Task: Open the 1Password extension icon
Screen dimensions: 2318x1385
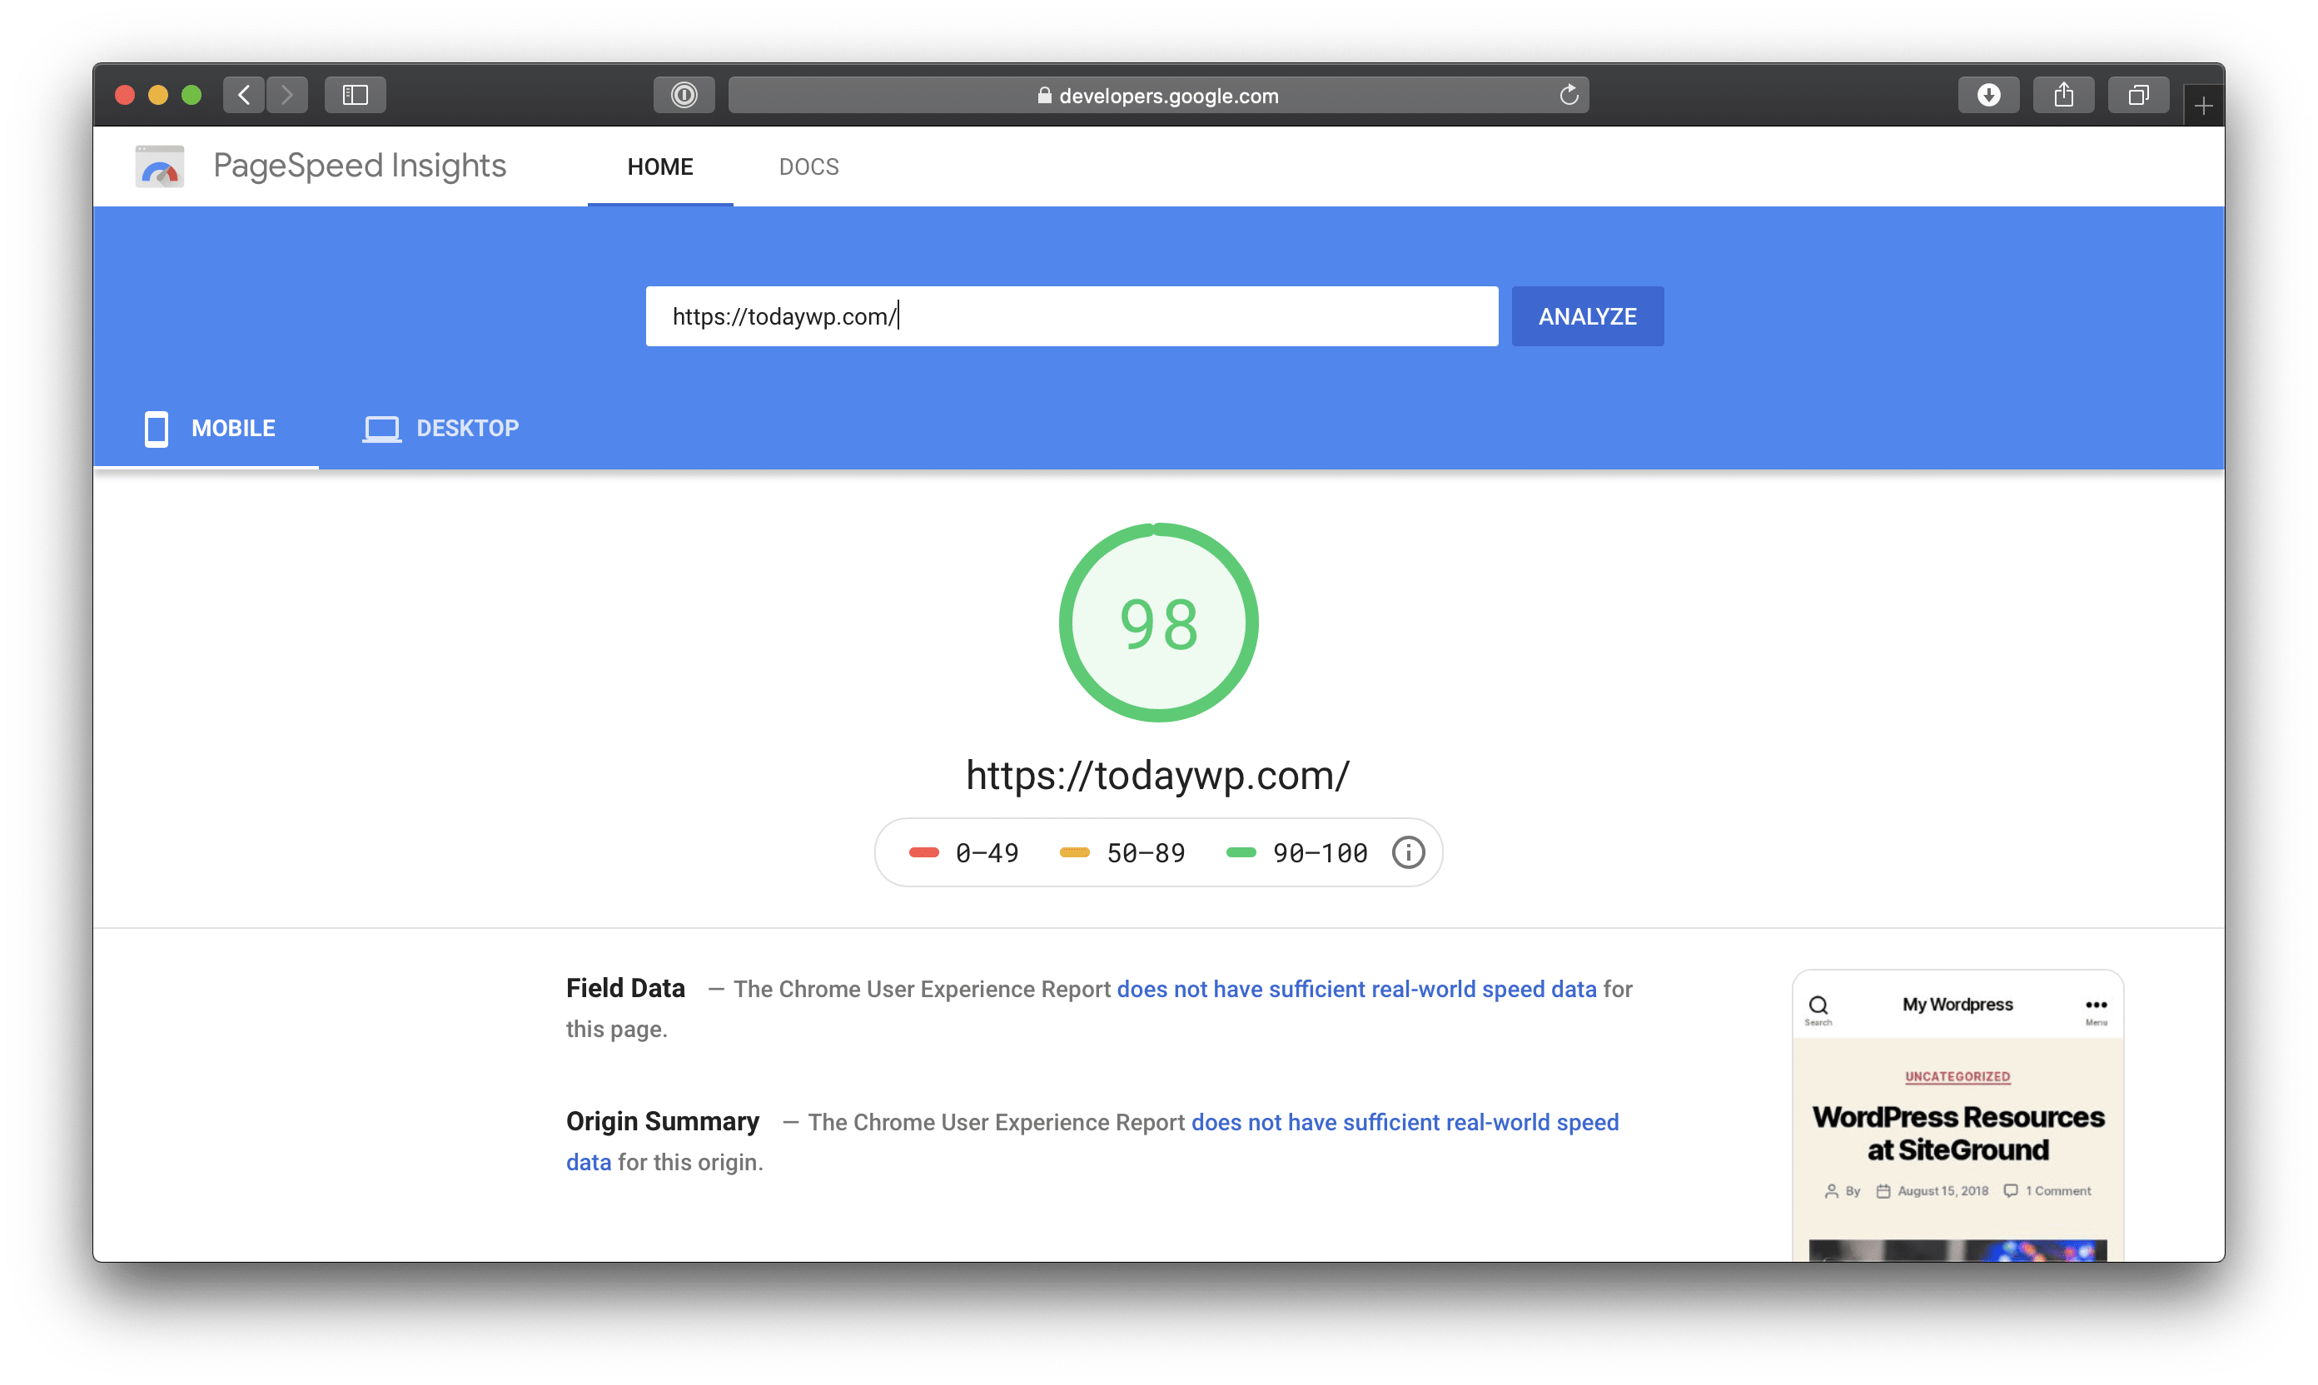Action: pos(684,95)
